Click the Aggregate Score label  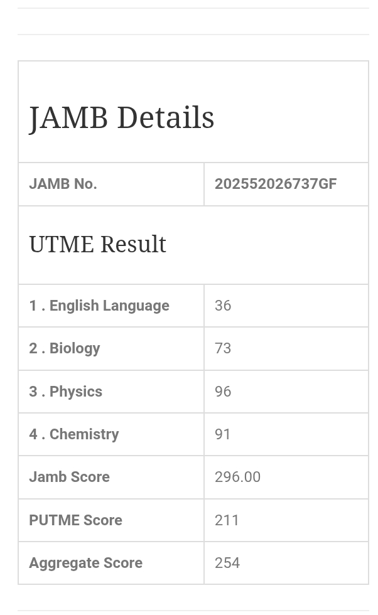[85, 563]
